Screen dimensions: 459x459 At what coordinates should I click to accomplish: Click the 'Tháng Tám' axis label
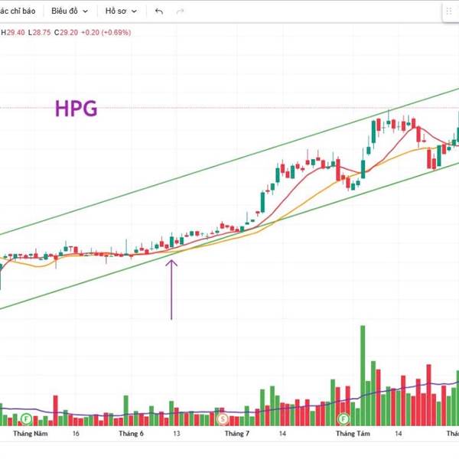[x=353, y=434]
